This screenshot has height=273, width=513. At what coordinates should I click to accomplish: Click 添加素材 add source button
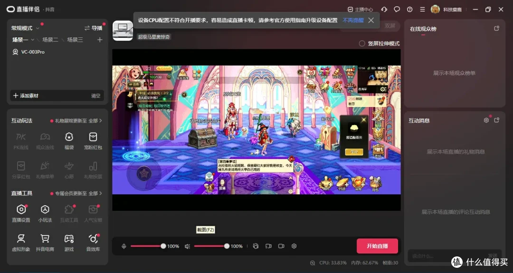pos(26,96)
